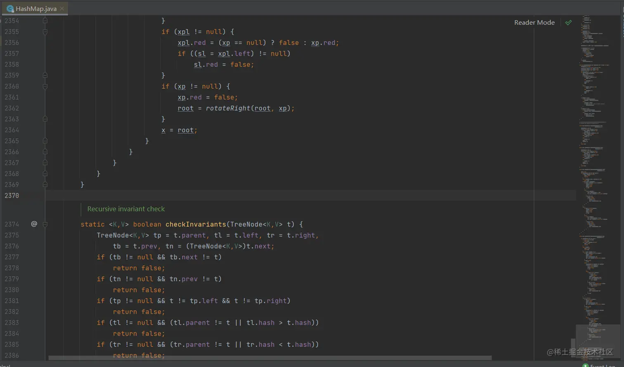Click line number 2362 in the gutter
624x367 pixels.
click(12, 108)
